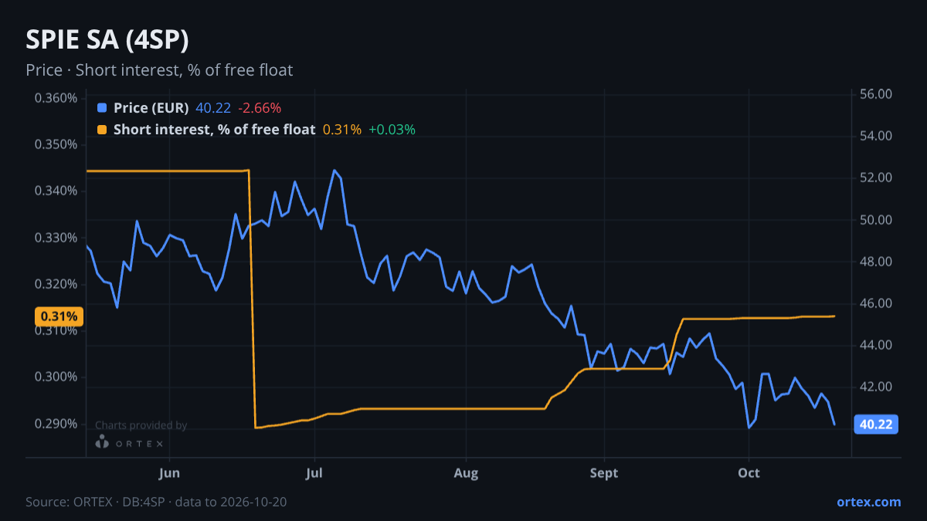Click the 0.350% left axis label
Image resolution: width=927 pixels, height=521 pixels.
point(56,144)
